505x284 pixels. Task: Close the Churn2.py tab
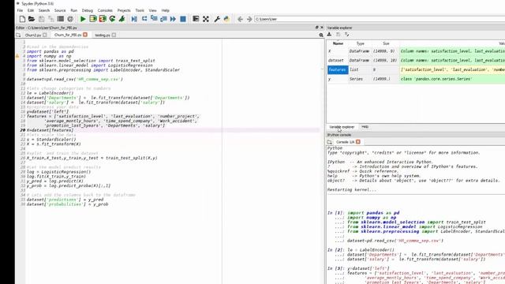tap(45, 35)
